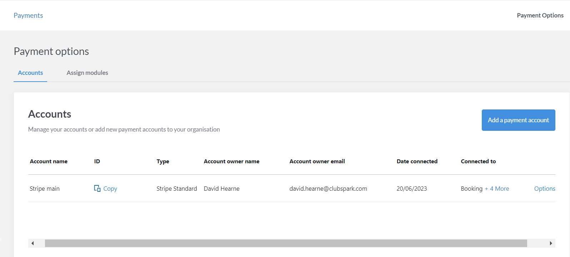The image size is (570, 257).
Task: Click Payment Options in the top right
Action: coord(540,15)
